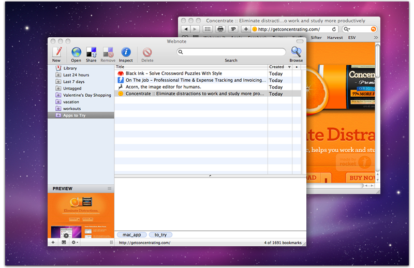Open the Inspect info icon
Screen dimensions: 414x268
(126, 52)
